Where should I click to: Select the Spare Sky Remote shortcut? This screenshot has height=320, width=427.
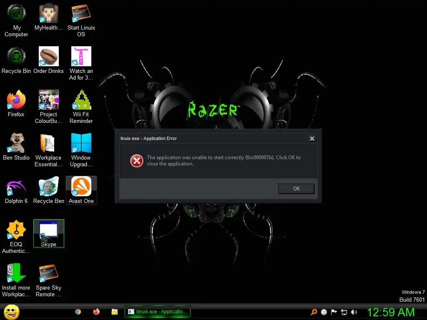[48, 280]
